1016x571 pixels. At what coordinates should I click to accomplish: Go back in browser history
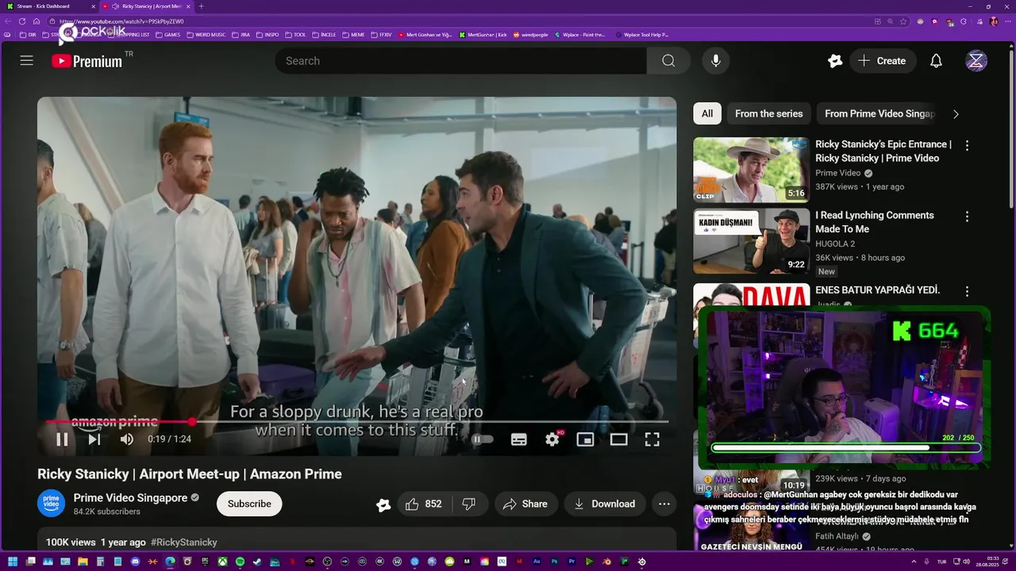[x=8, y=21]
